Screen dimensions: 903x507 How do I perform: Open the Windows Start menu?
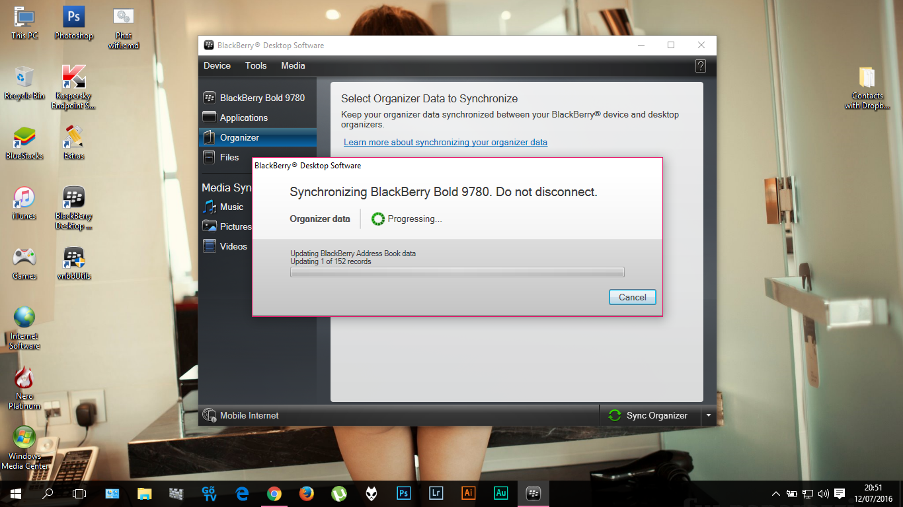coord(16,493)
